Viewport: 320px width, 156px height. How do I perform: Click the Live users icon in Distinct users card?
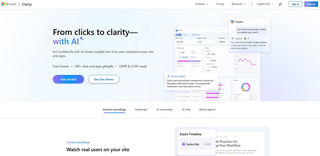180,53
